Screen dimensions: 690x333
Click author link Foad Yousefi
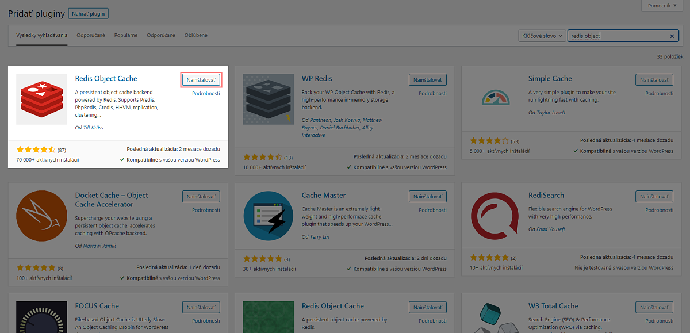[551, 229]
